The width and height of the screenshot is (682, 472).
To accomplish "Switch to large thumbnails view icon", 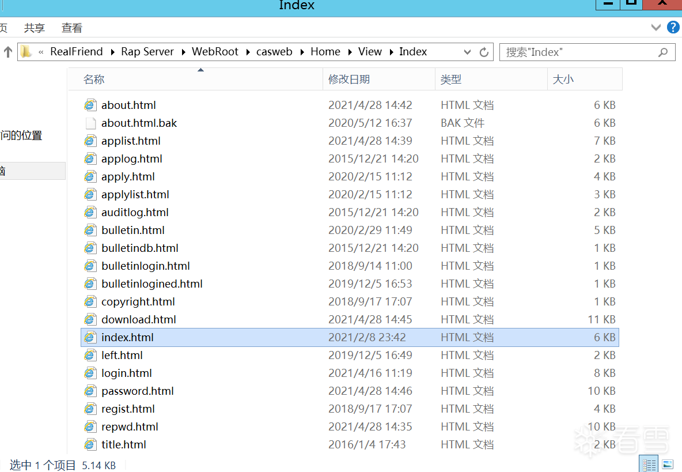I will pyautogui.click(x=667, y=464).
